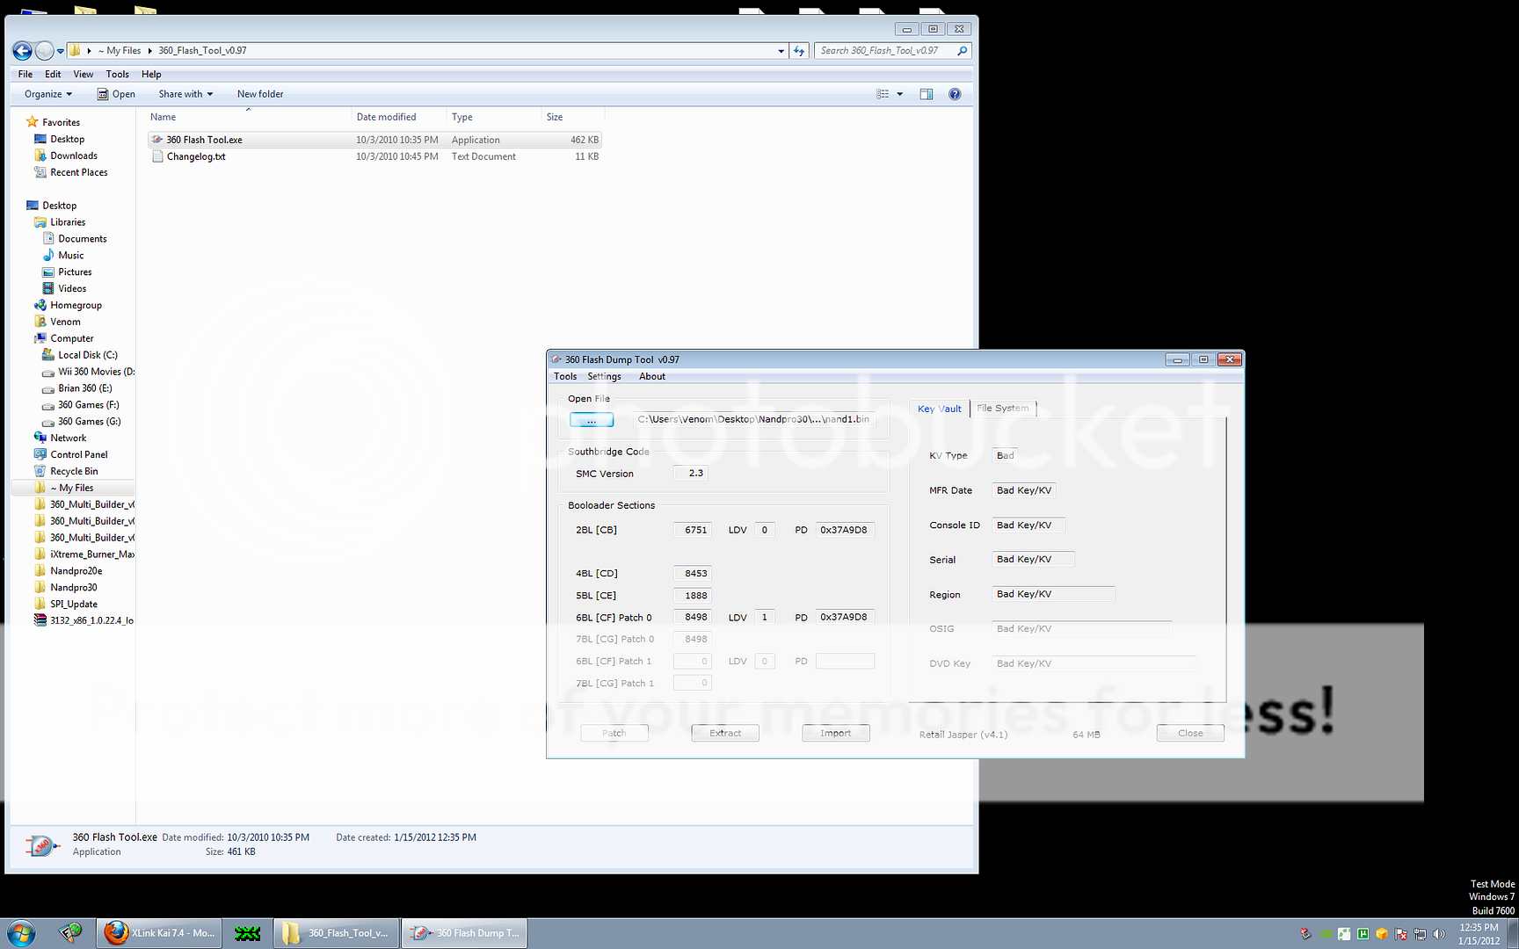Click the volume speaker tray icon

[x=1438, y=934]
